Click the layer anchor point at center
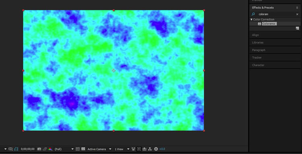 [114, 71]
